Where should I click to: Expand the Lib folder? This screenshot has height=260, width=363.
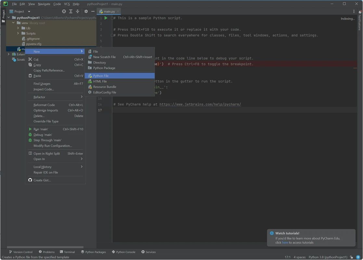pos(18,28)
